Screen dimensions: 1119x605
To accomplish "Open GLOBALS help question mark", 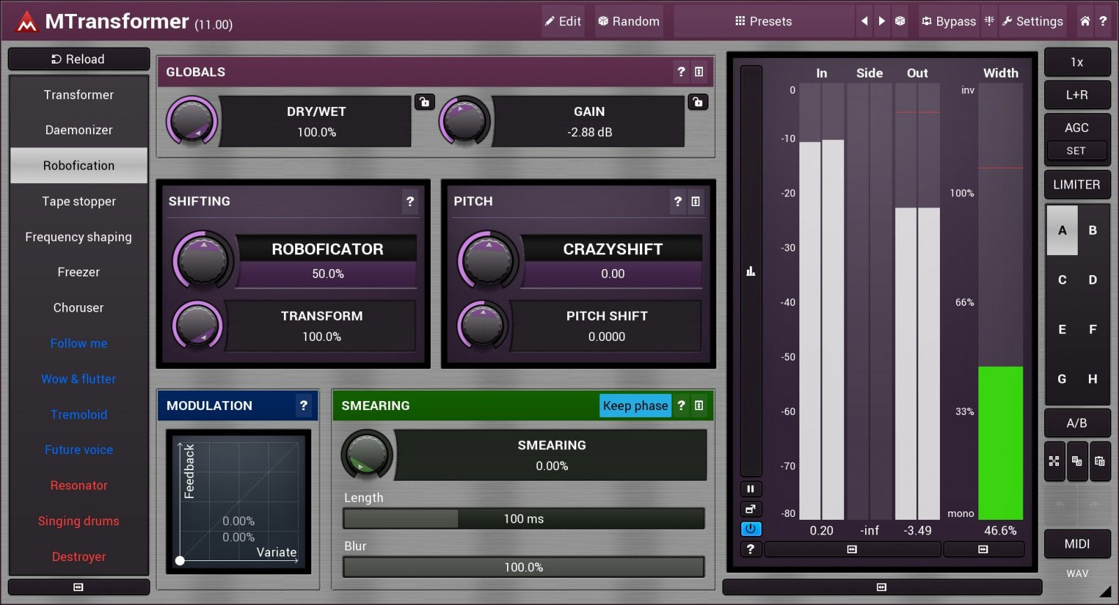I will 681,72.
